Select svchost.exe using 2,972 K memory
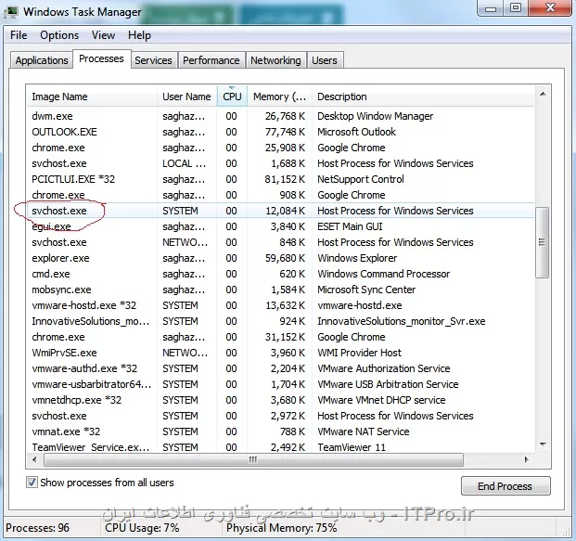The width and height of the screenshot is (576, 541). [281, 416]
